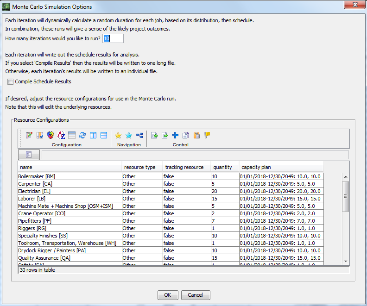Click the blue star navigation icon
The width and height of the screenshot is (367, 306).
coord(129,135)
